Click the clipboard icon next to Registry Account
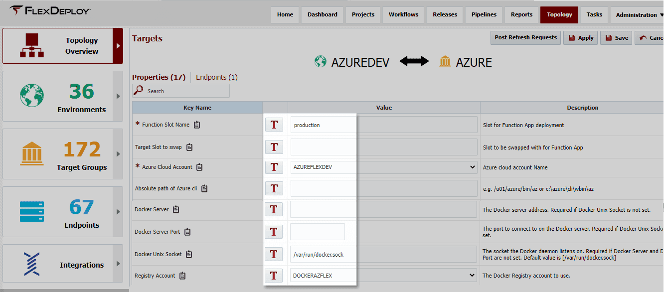Viewport: 664px width, 292px height. [x=182, y=276]
